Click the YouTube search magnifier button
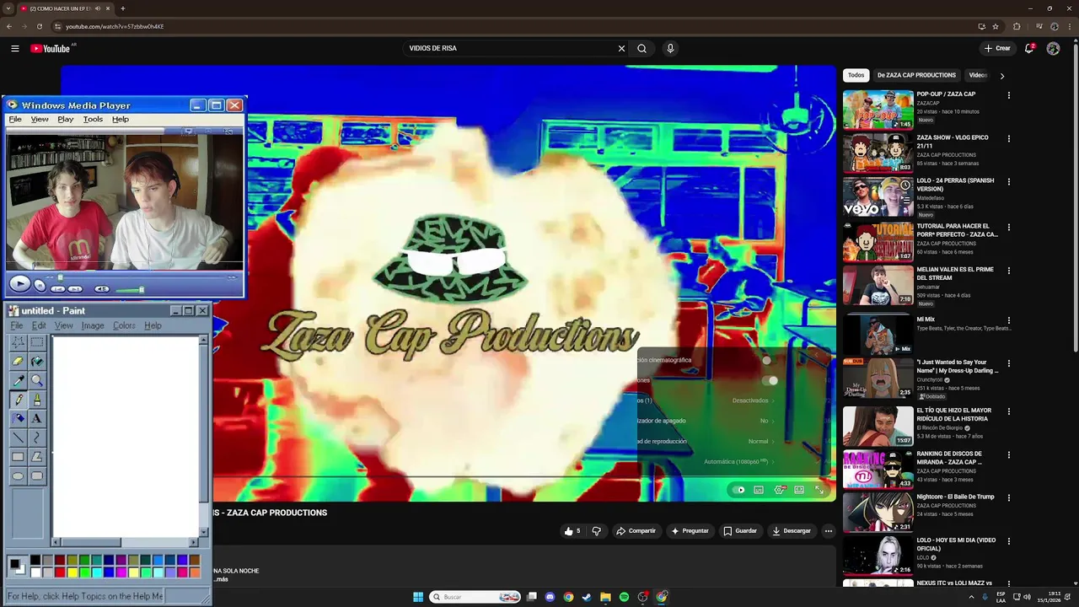Viewport: 1079px width, 607px height. pos(641,48)
